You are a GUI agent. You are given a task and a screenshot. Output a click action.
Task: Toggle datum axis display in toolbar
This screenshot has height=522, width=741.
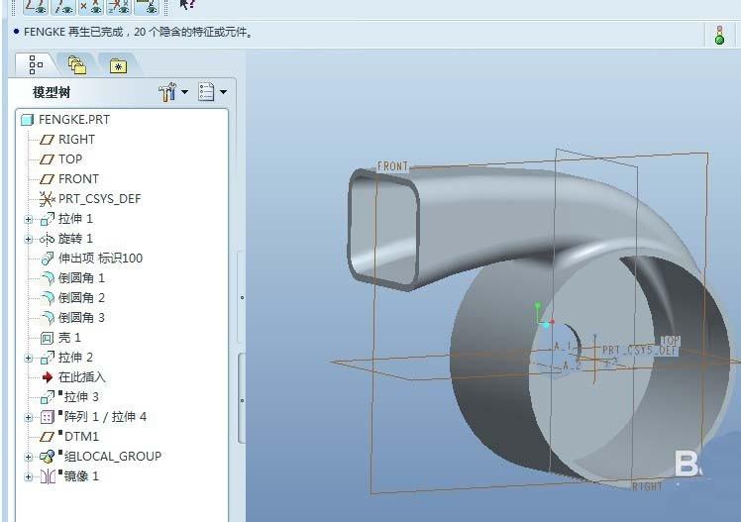coord(63,5)
